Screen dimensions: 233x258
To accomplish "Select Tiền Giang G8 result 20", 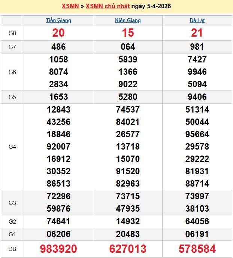I will coord(58,33).
